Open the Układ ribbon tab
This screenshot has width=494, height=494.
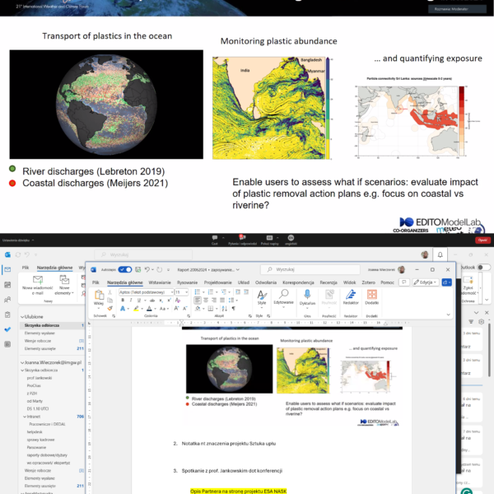point(243,282)
